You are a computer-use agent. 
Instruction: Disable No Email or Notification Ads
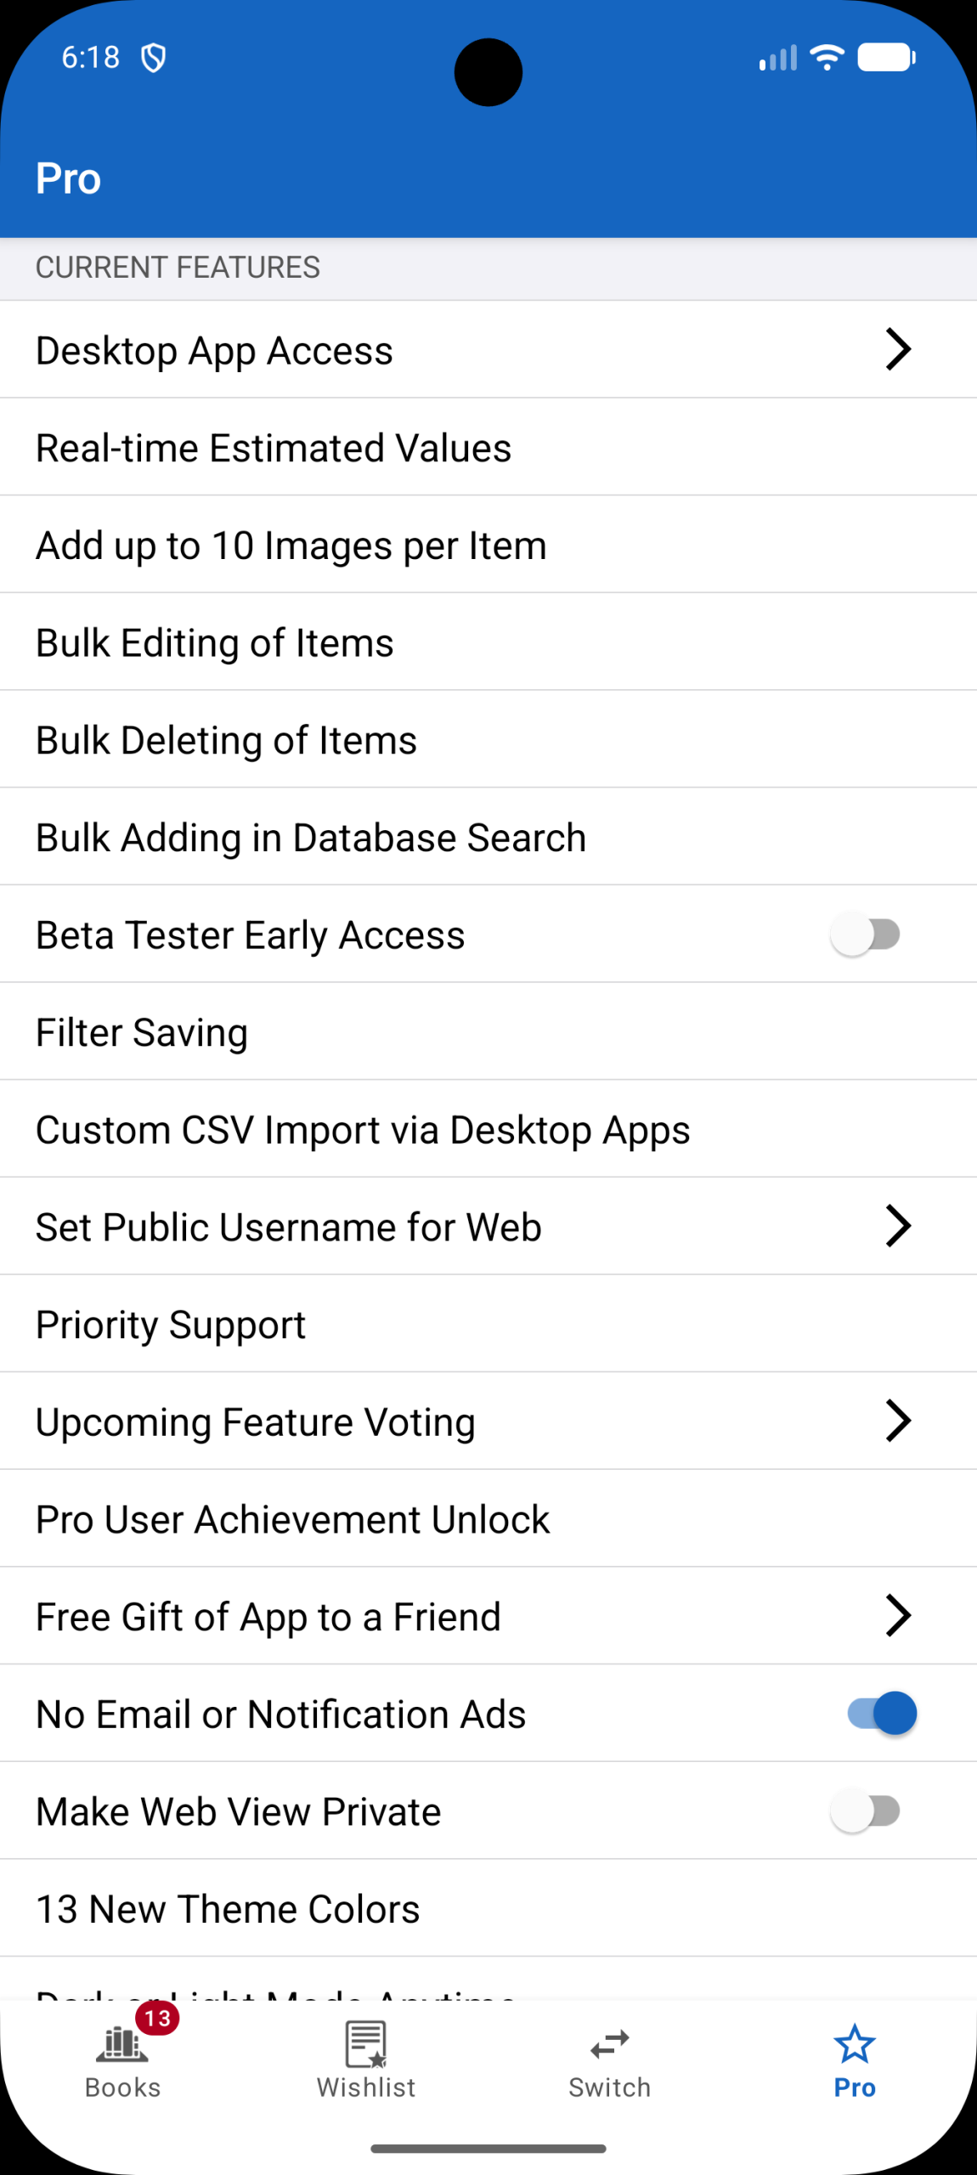[881, 1713]
